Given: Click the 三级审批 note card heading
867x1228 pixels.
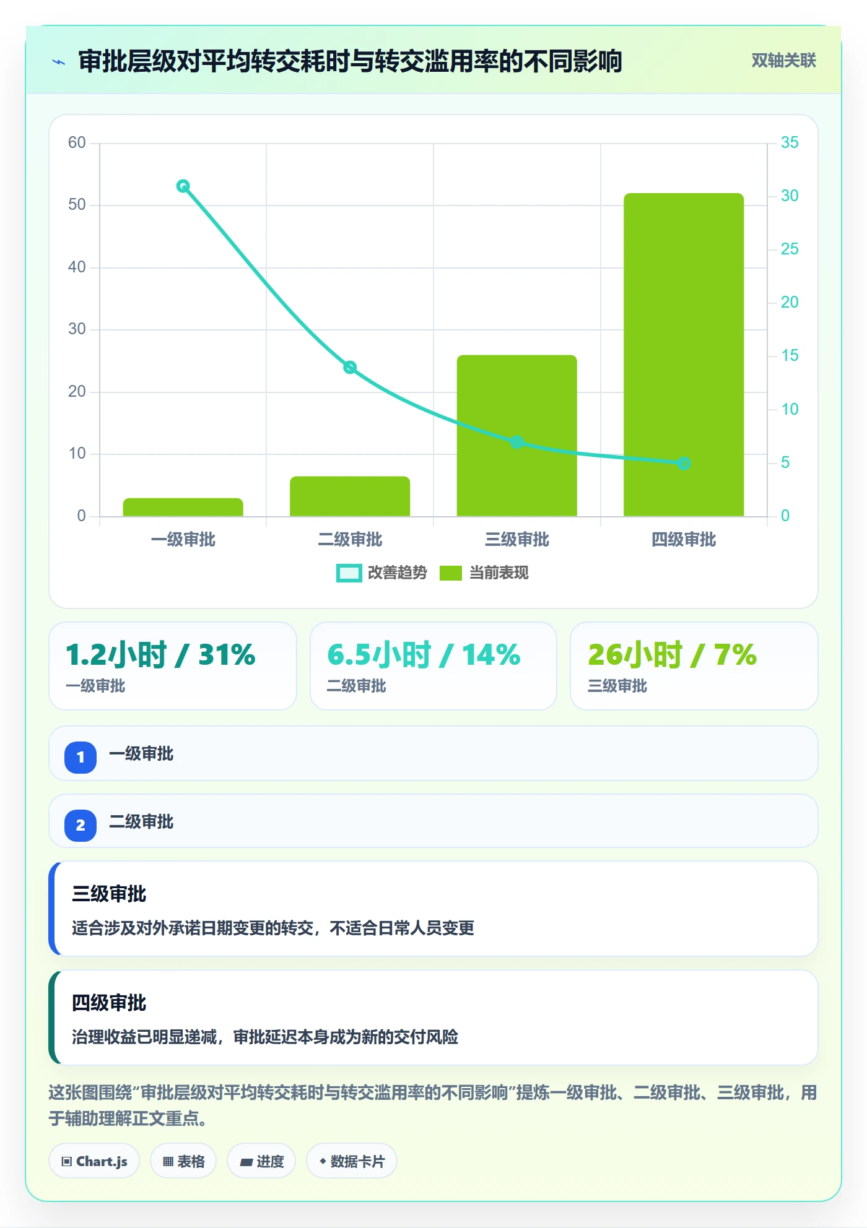Looking at the screenshot, I should tap(109, 894).
